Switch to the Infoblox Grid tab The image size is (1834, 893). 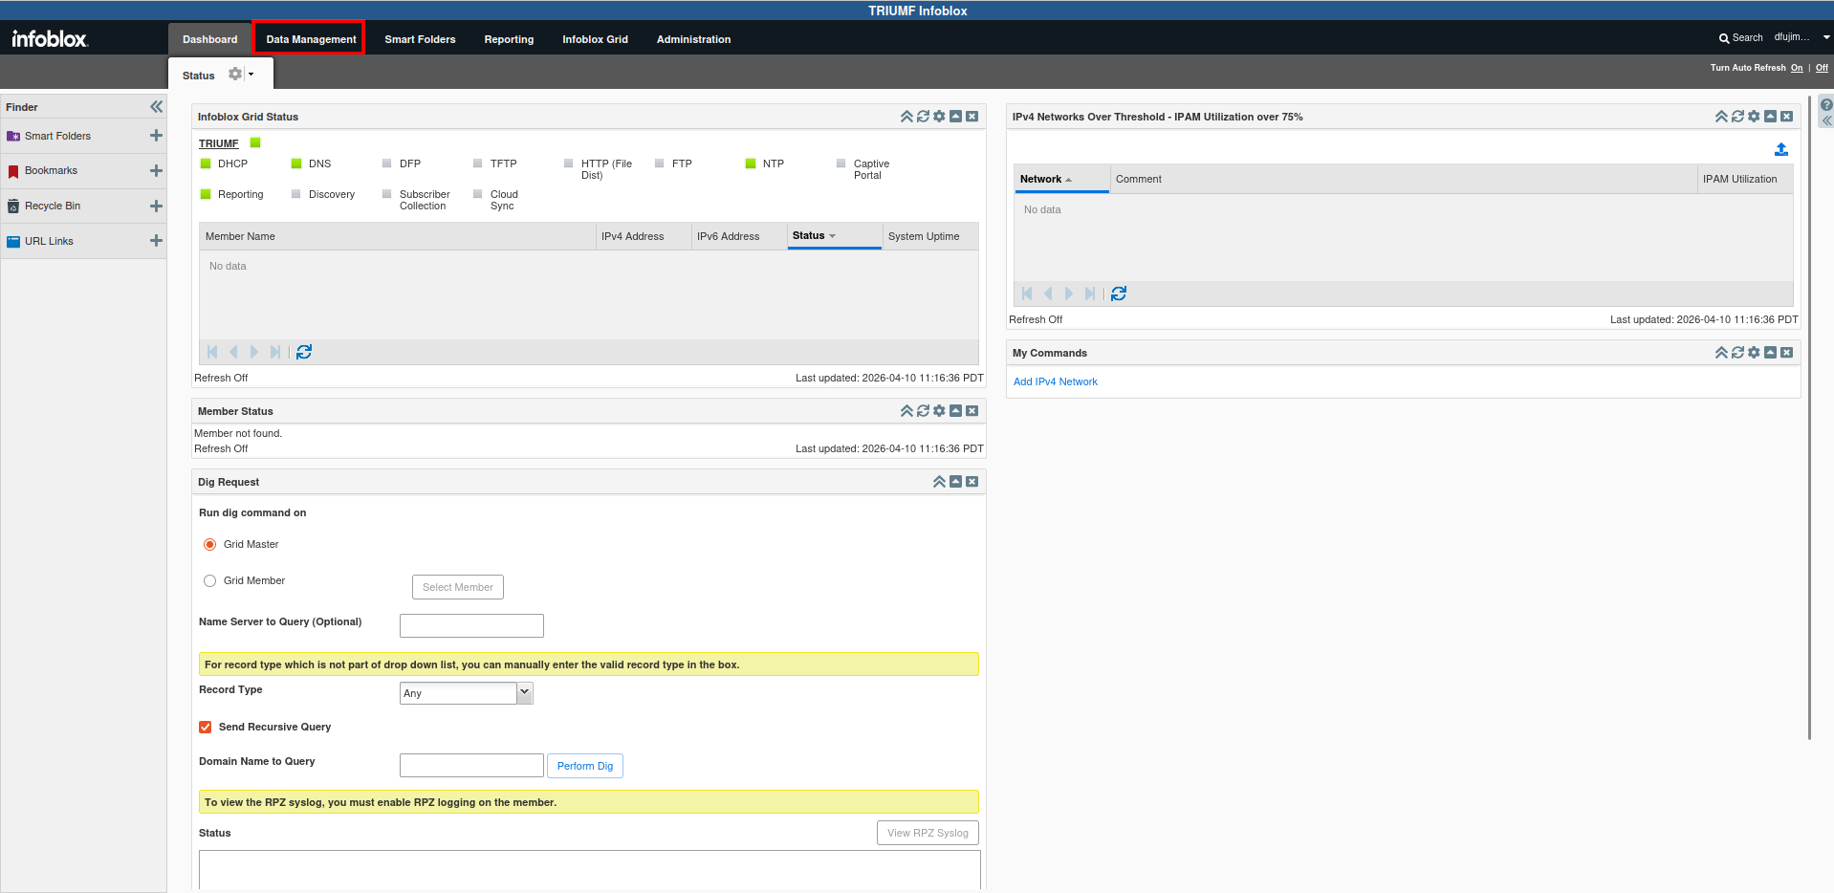coord(595,39)
